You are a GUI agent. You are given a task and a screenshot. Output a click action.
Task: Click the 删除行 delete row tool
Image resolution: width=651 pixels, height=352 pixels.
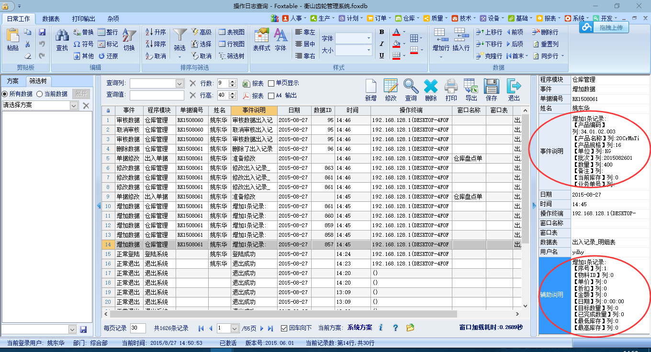pos(545,32)
